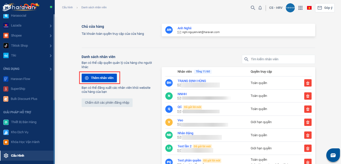The image size is (341, 164).
Task: Delete employee TRANG ĐỊNH HÙNG
Action: 308,83
